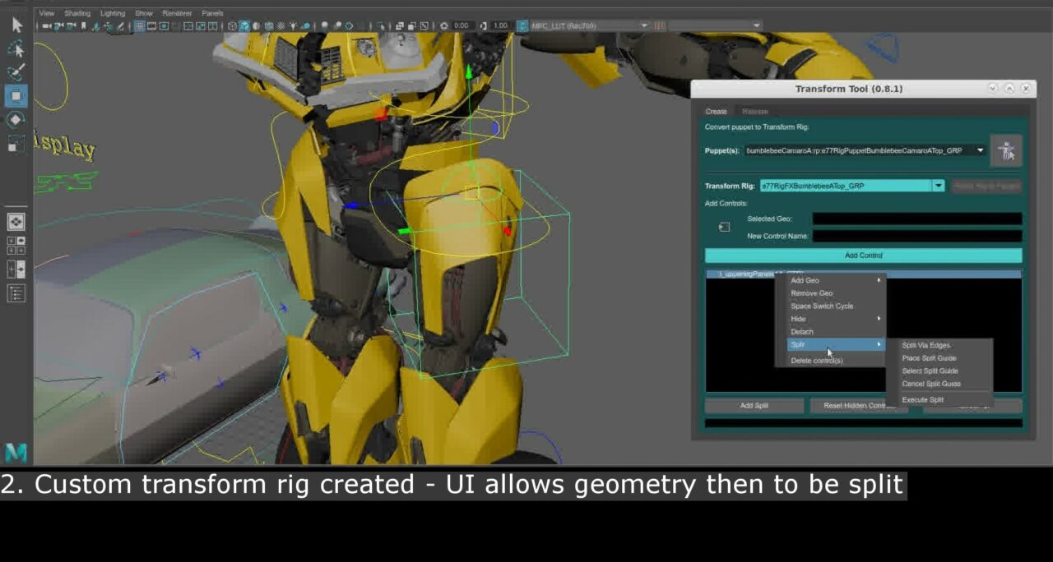The image size is (1053, 562).
Task: Edit the exposure value field showing 0.00
Action: tap(462, 26)
